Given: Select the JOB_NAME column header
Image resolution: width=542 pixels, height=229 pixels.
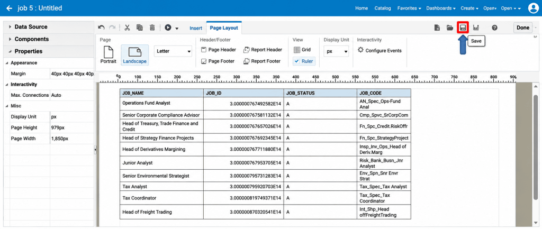Looking at the screenshot, I should (161, 93).
